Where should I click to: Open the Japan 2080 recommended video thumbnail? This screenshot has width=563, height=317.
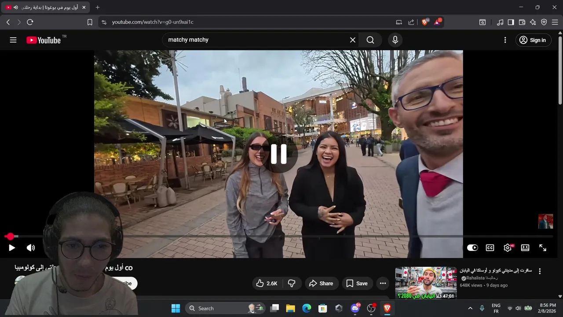tap(426, 283)
